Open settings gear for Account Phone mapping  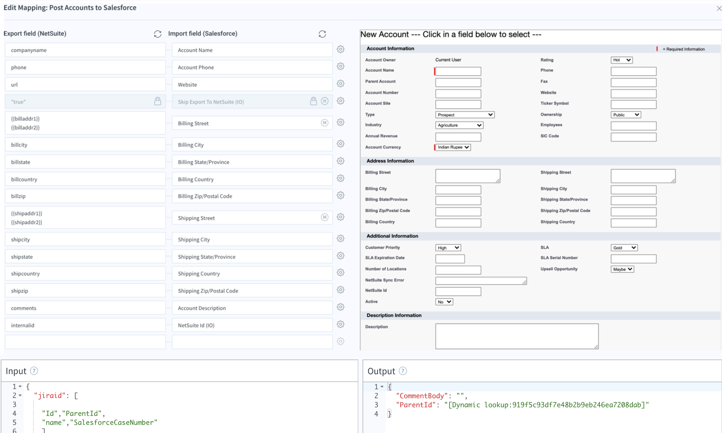click(340, 66)
